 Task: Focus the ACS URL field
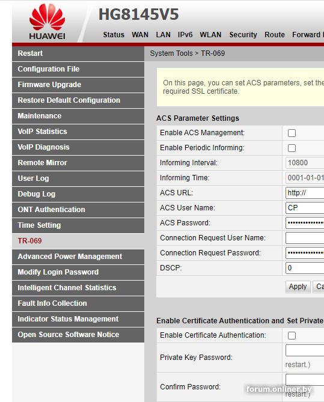[305, 193]
